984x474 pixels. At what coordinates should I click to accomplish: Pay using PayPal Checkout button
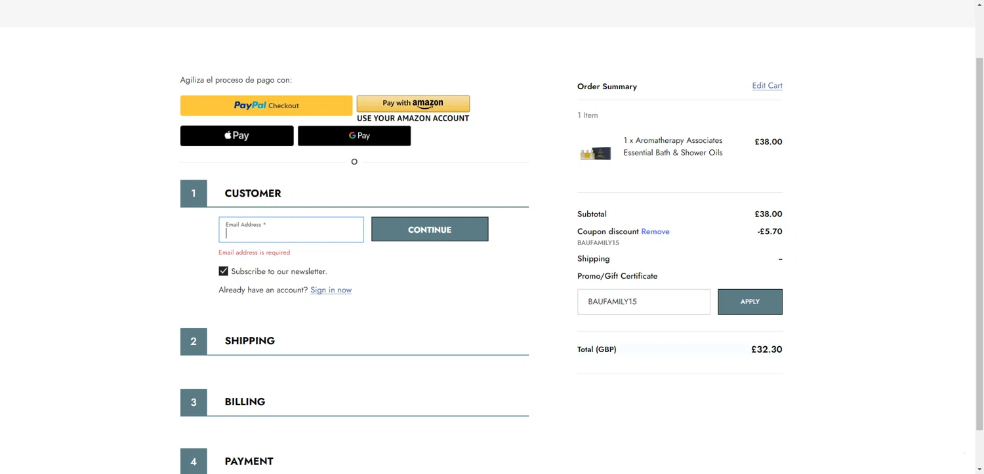(x=266, y=106)
